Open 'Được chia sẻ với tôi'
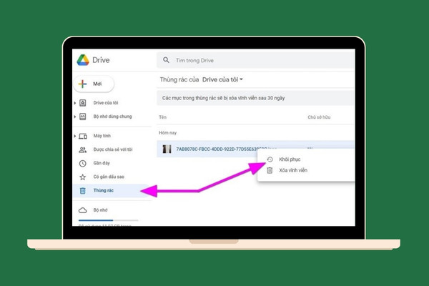The image size is (429, 286). (113, 149)
